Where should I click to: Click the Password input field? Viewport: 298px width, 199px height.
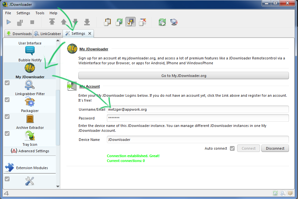click(x=198, y=118)
